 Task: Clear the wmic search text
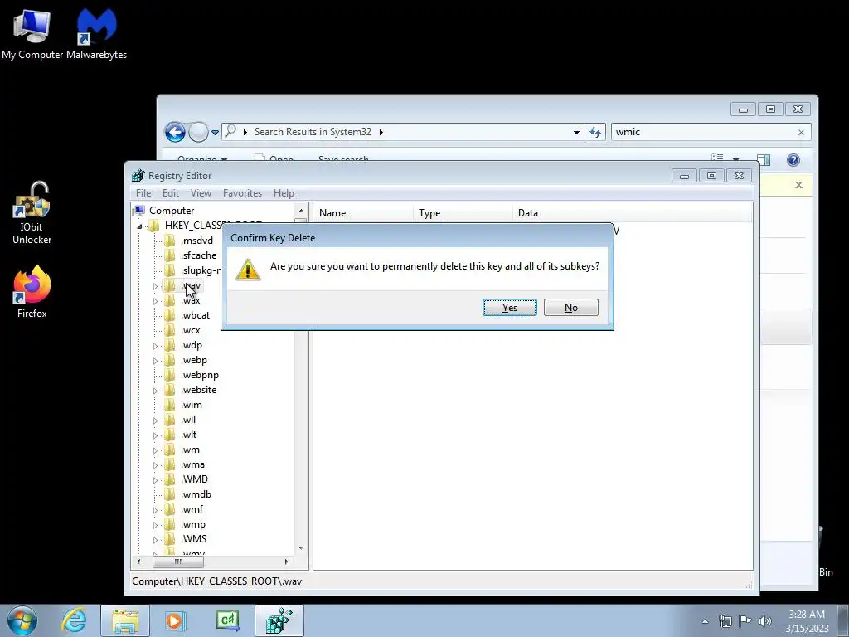point(802,132)
